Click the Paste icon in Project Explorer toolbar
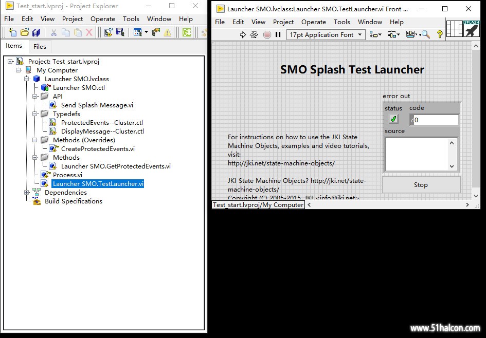486x338 pixels. click(78, 32)
